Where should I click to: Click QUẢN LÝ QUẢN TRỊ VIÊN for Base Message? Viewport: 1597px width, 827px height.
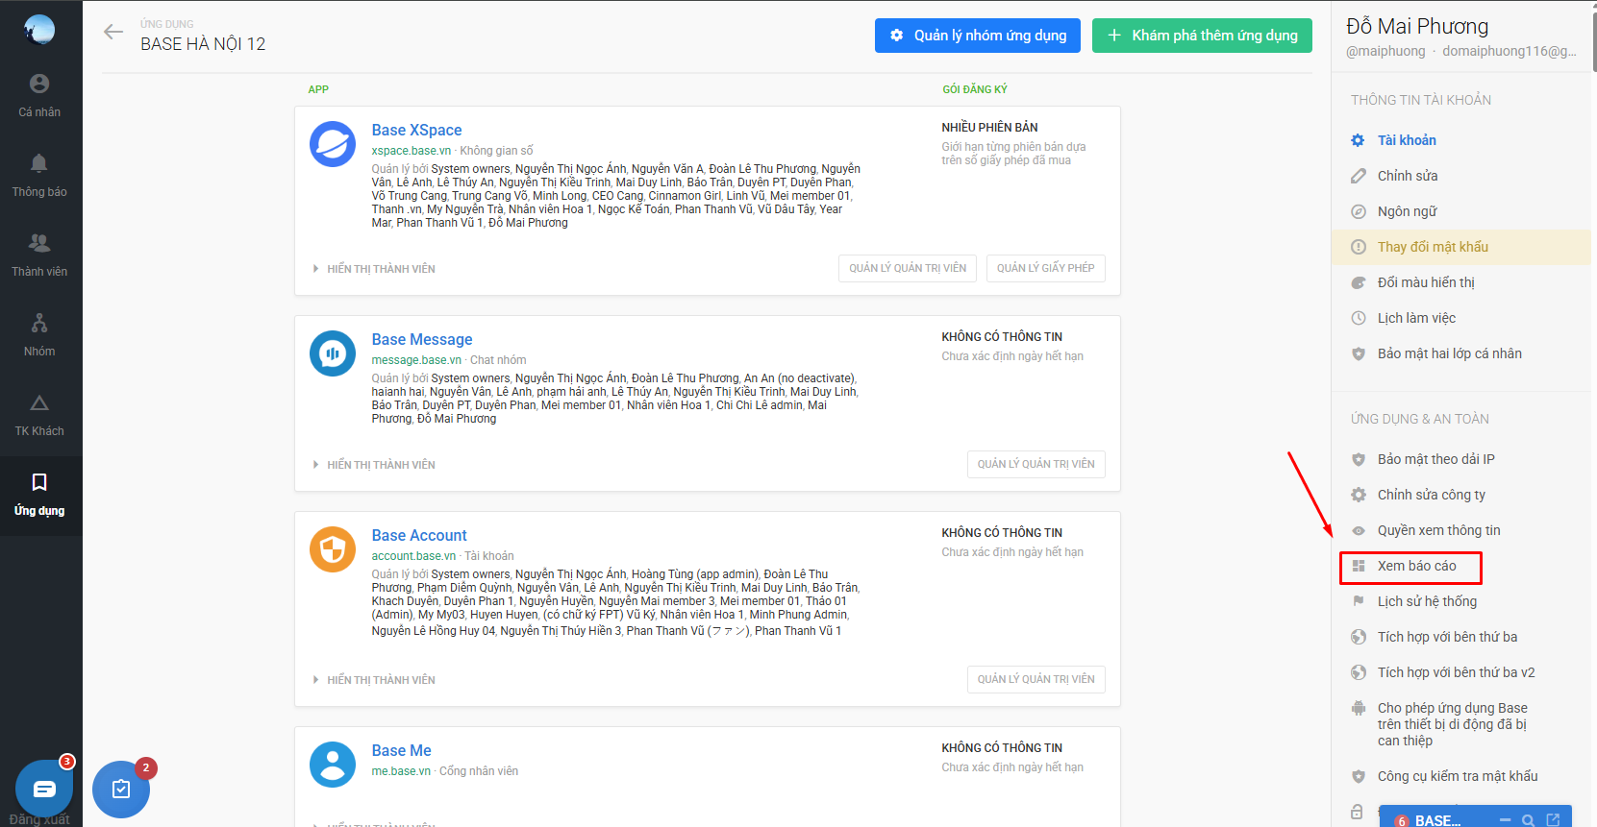coord(1036,464)
